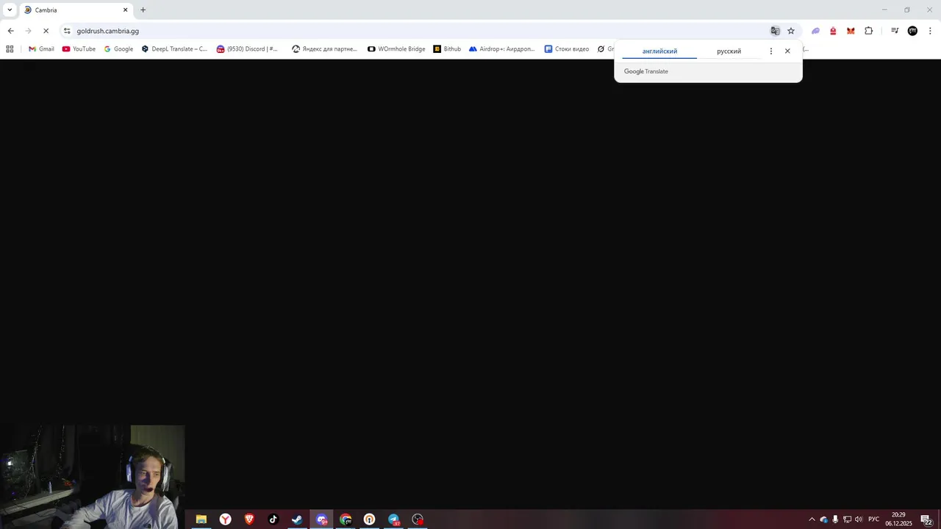Open WOrmhole Bridge bookmark
Image resolution: width=941 pixels, height=529 pixels.
[x=396, y=49]
